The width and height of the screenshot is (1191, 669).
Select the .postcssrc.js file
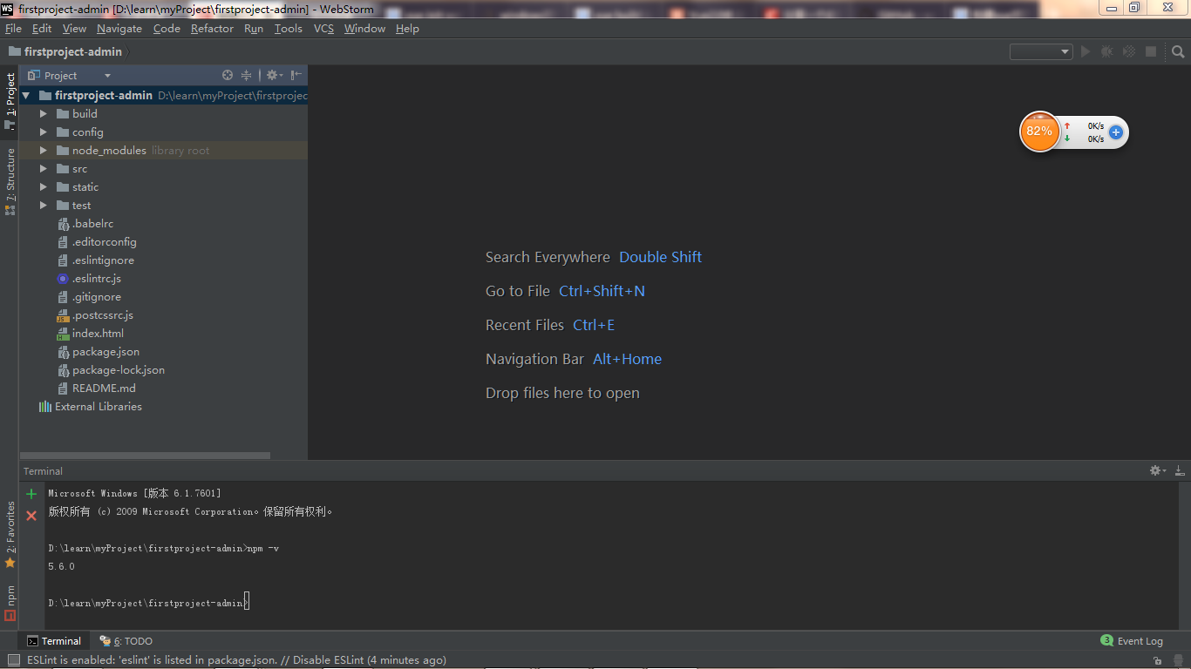tap(95, 315)
